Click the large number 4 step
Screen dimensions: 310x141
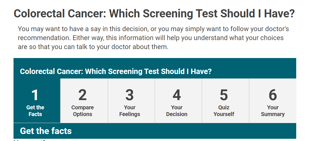click(x=177, y=95)
